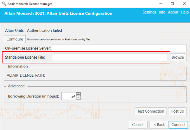Decrease borrowing duration with down arrow
The height and width of the screenshot is (130, 190).
pos(79,98)
